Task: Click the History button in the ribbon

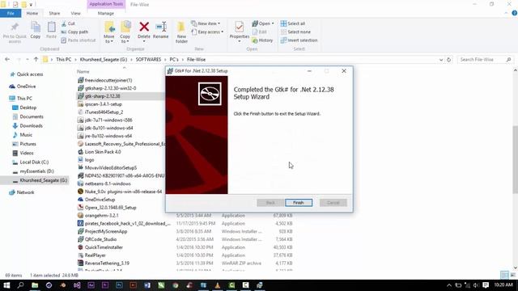Action: [x=262, y=40]
